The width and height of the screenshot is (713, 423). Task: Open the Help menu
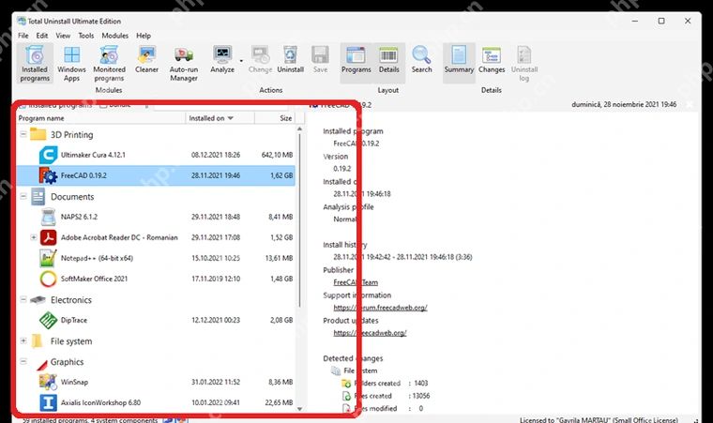click(144, 36)
